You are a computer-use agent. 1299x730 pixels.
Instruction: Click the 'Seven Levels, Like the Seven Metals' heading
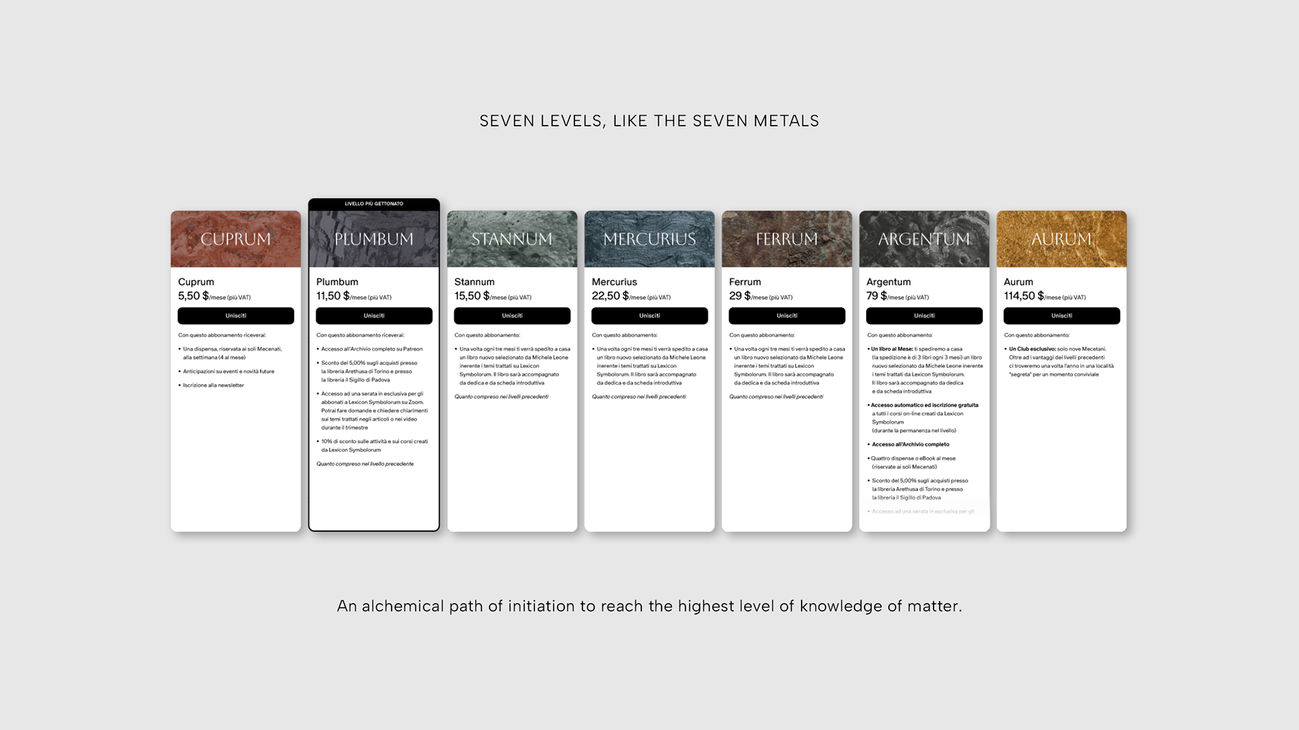[649, 121]
